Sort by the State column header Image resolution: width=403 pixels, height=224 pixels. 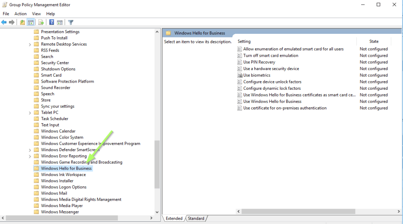[x=373, y=41]
